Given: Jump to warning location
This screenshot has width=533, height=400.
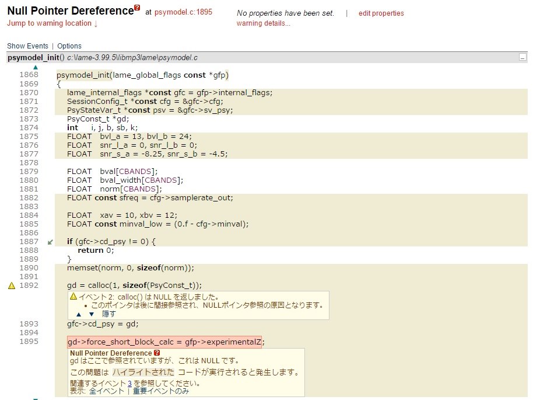Looking at the screenshot, I should click(x=52, y=23).
